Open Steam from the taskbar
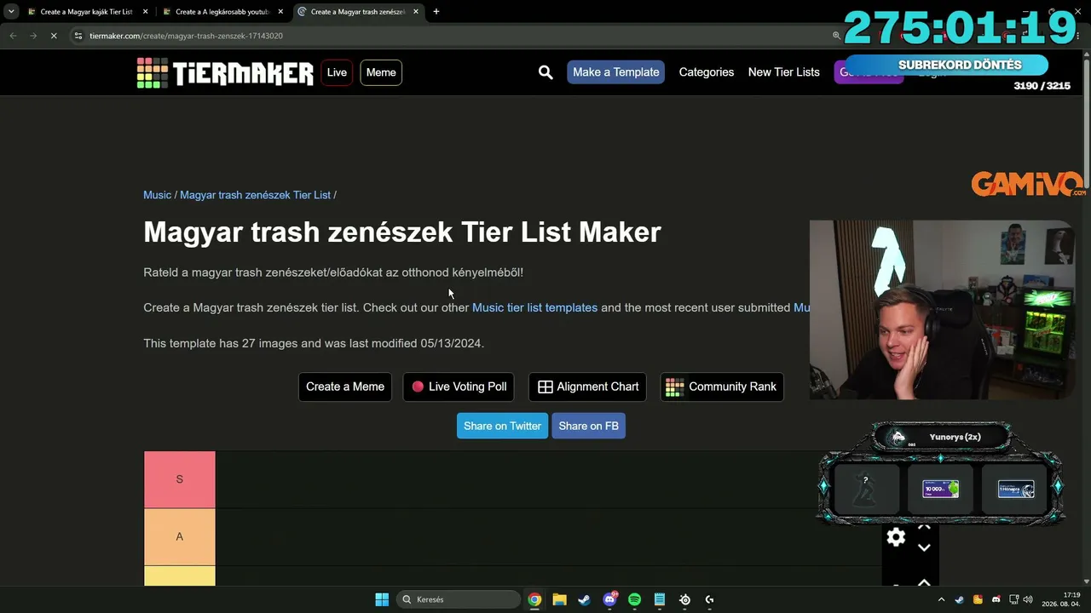The height and width of the screenshot is (613, 1091). tap(584, 599)
